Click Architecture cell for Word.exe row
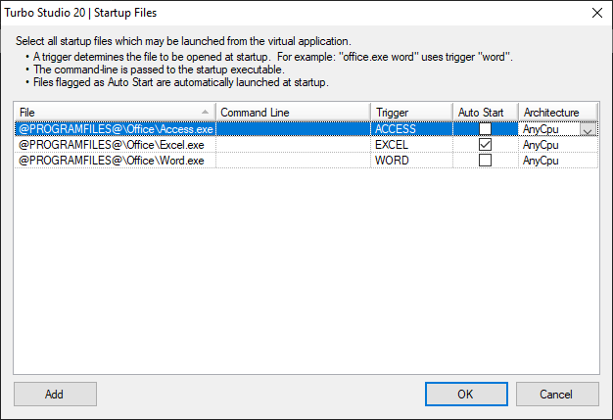 point(557,161)
